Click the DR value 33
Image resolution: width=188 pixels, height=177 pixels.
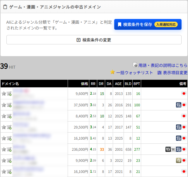(102, 149)
